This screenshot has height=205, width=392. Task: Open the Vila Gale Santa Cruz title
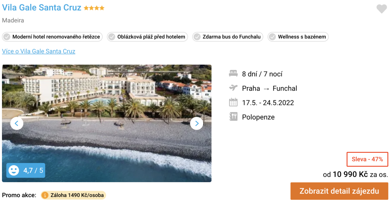41,8
